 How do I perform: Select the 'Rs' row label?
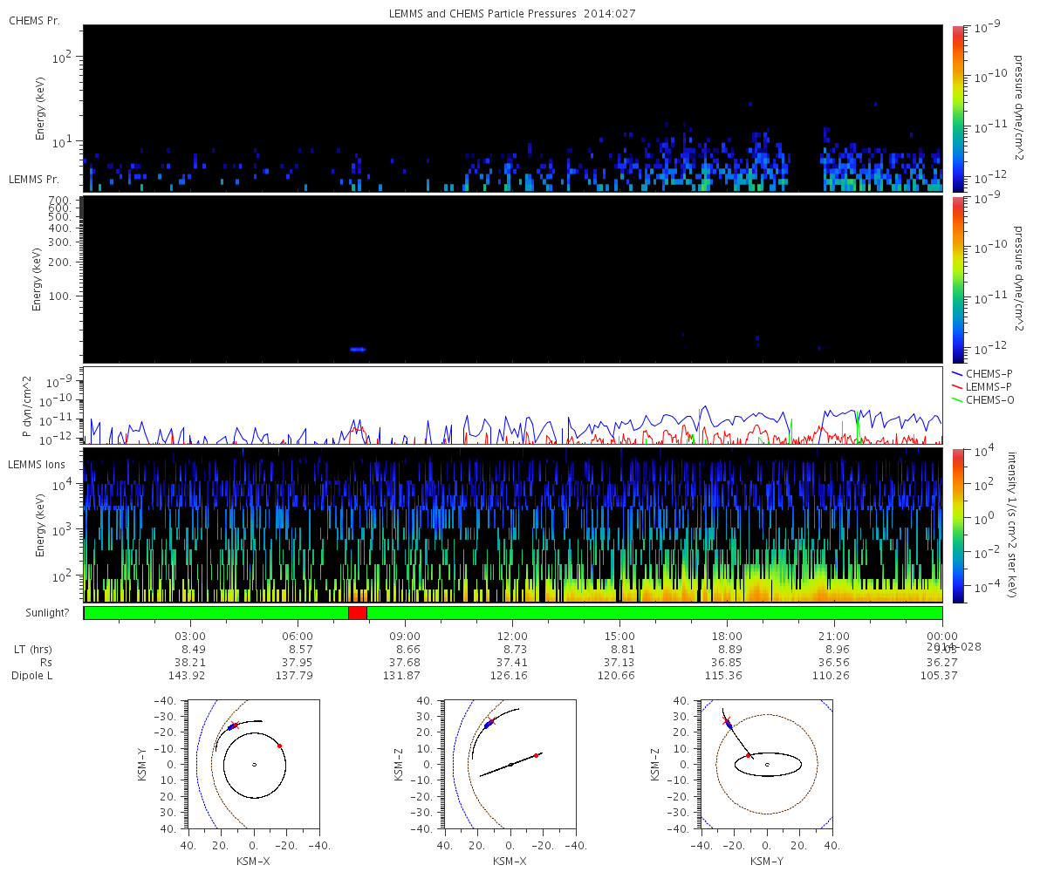tap(47, 663)
